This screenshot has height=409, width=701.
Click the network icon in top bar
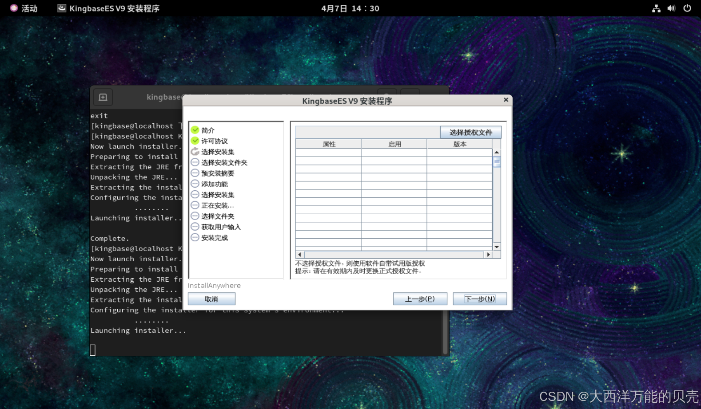point(656,8)
